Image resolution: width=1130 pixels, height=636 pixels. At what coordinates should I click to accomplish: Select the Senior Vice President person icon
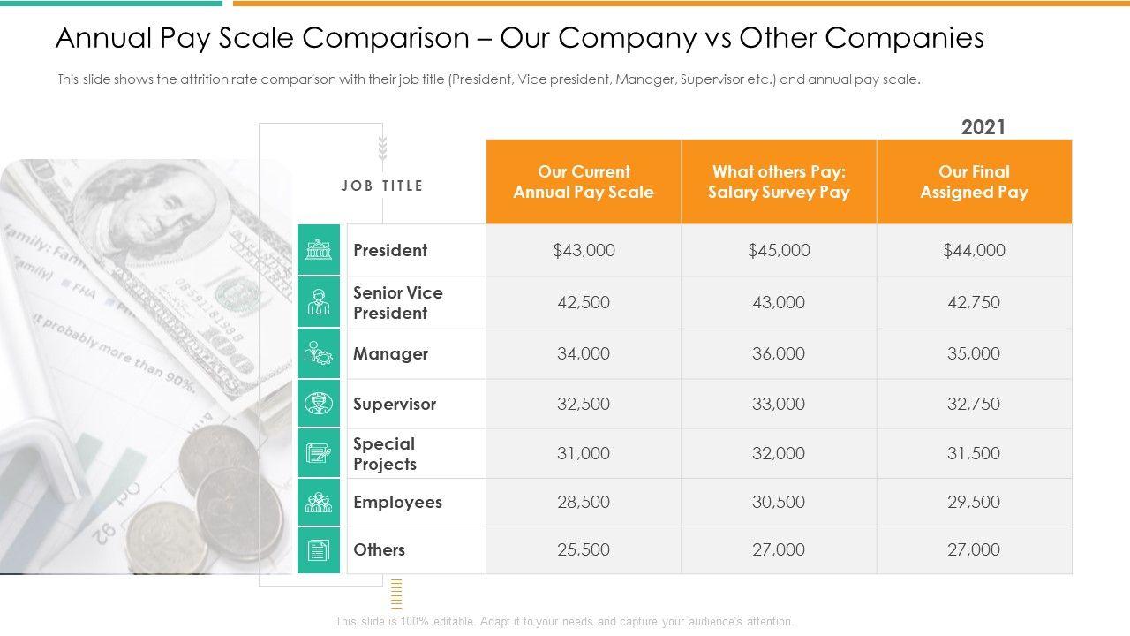point(319,302)
